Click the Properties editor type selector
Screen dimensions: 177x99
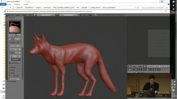[x=130, y=69]
